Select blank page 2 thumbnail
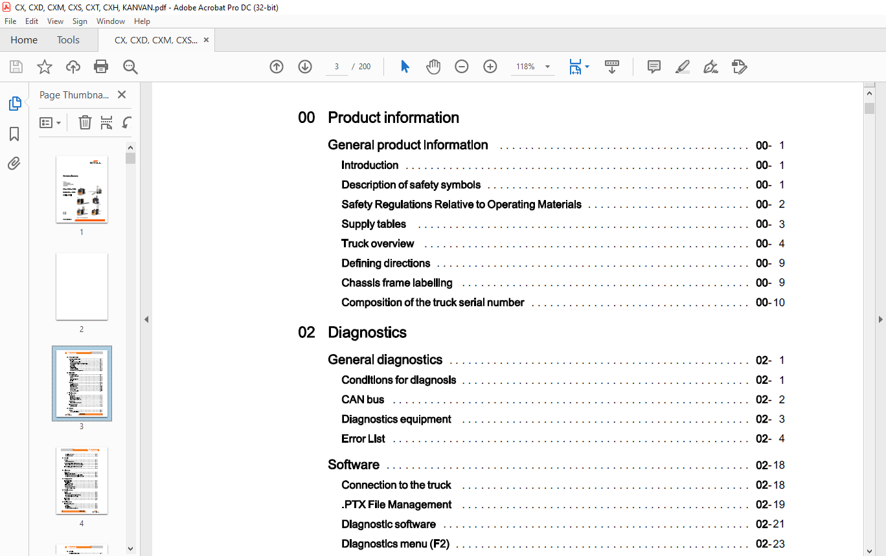 point(82,287)
